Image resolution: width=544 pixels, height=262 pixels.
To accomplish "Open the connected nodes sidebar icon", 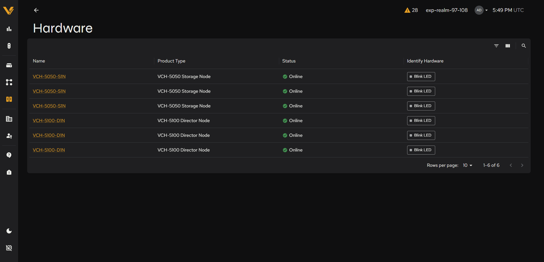I will point(9,82).
